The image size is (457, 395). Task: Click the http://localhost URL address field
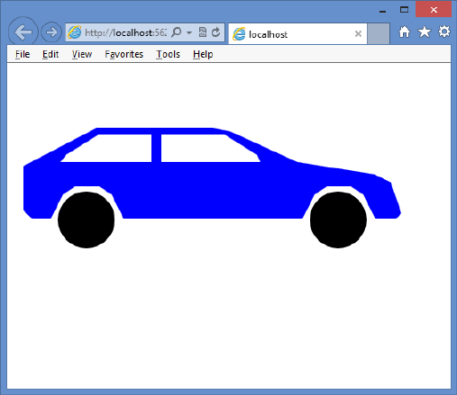point(125,32)
